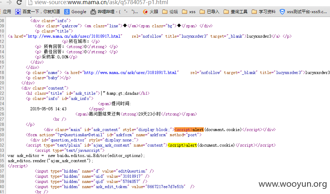Open the xss测试平台 bookmark
This screenshot has height=194, width=330.
[303, 11]
